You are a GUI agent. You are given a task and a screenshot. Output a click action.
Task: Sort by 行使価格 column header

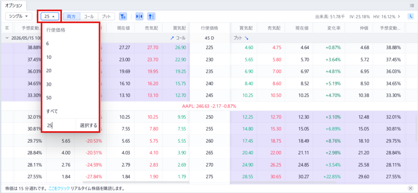[x=209, y=28]
